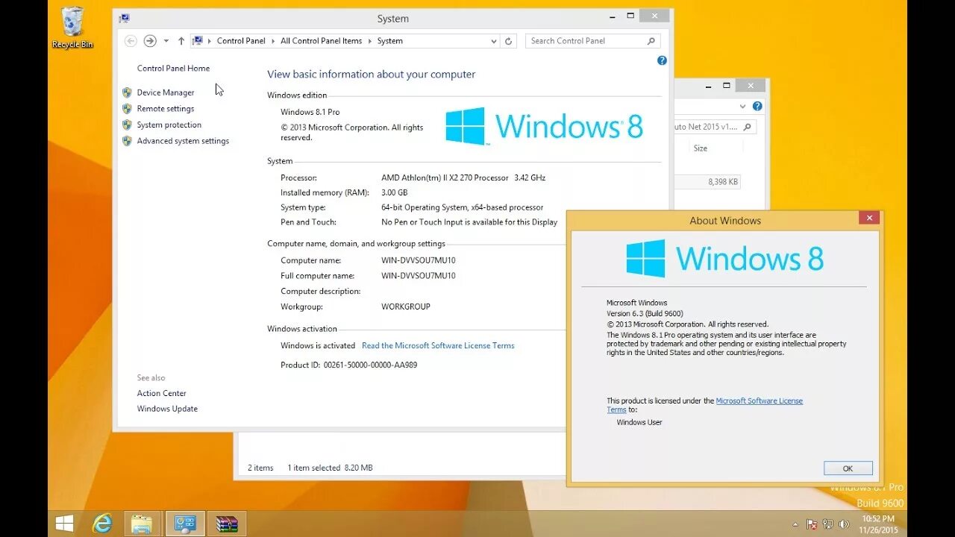The height and width of the screenshot is (537, 955).
Task: Click shield icon beside Advanced system settings
Action: (127, 141)
